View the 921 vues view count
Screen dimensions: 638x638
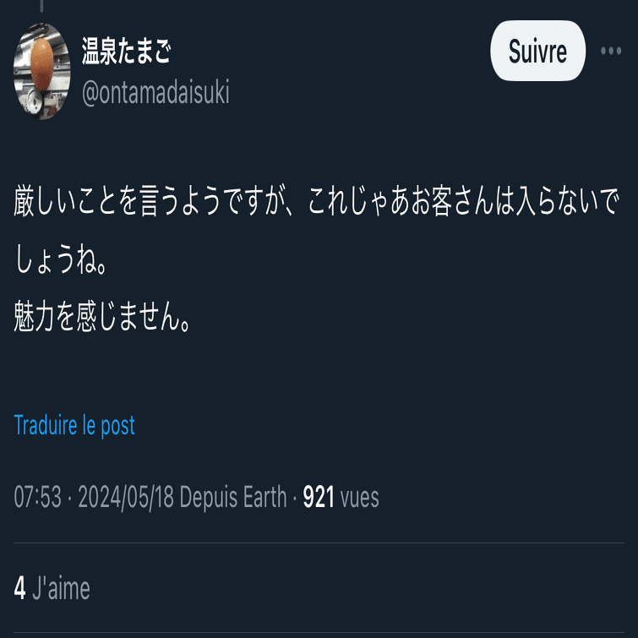coord(341,497)
